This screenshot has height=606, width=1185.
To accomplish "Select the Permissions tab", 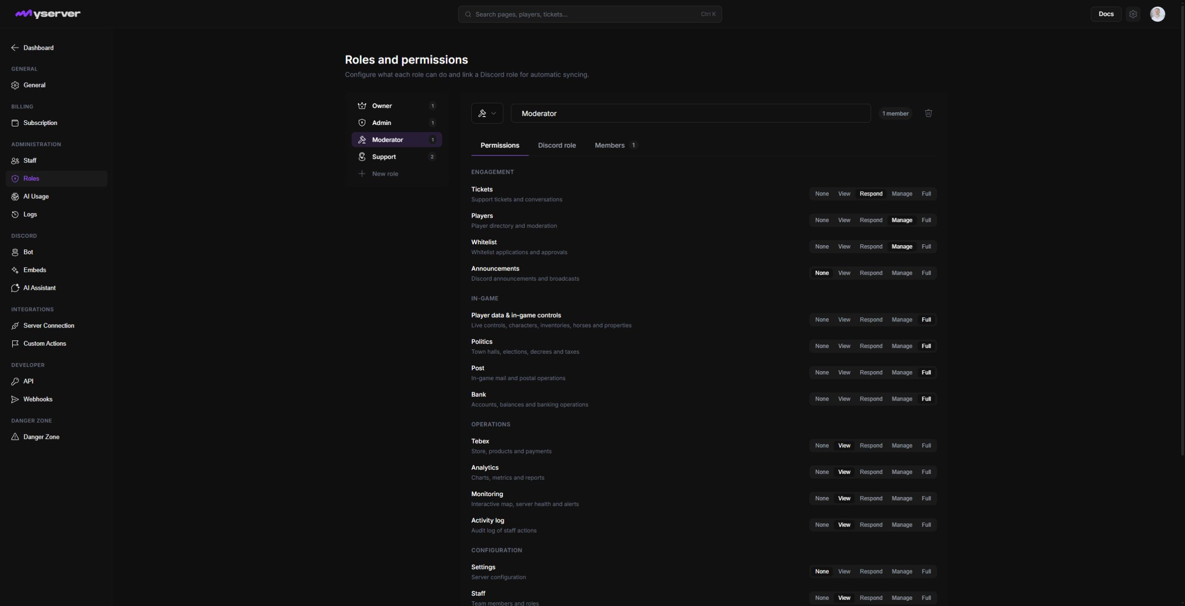I will [500, 145].
